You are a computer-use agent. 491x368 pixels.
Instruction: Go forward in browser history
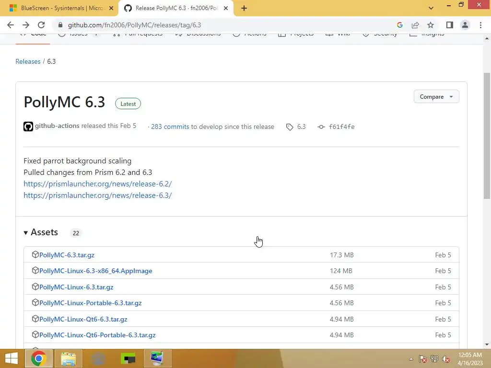pos(26,25)
